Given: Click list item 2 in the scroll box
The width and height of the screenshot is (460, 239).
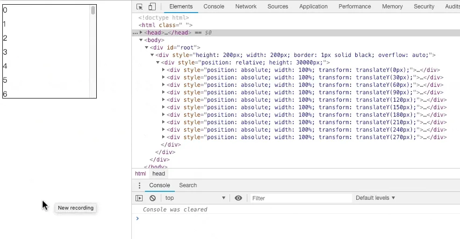Looking at the screenshot, I should click(5, 38).
